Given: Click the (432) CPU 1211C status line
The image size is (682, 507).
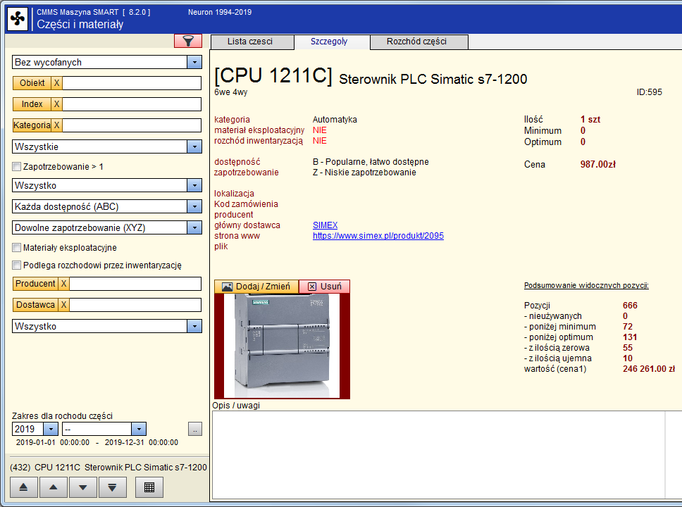Looking at the screenshot, I should pyautogui.click(x=108, y=468).
